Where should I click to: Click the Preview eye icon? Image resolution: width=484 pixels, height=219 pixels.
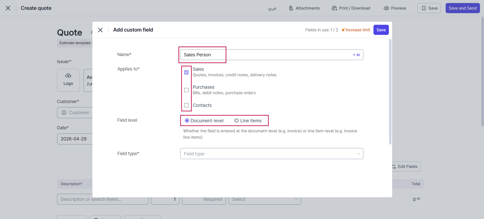pyautogui.click(x=386, y=8)
